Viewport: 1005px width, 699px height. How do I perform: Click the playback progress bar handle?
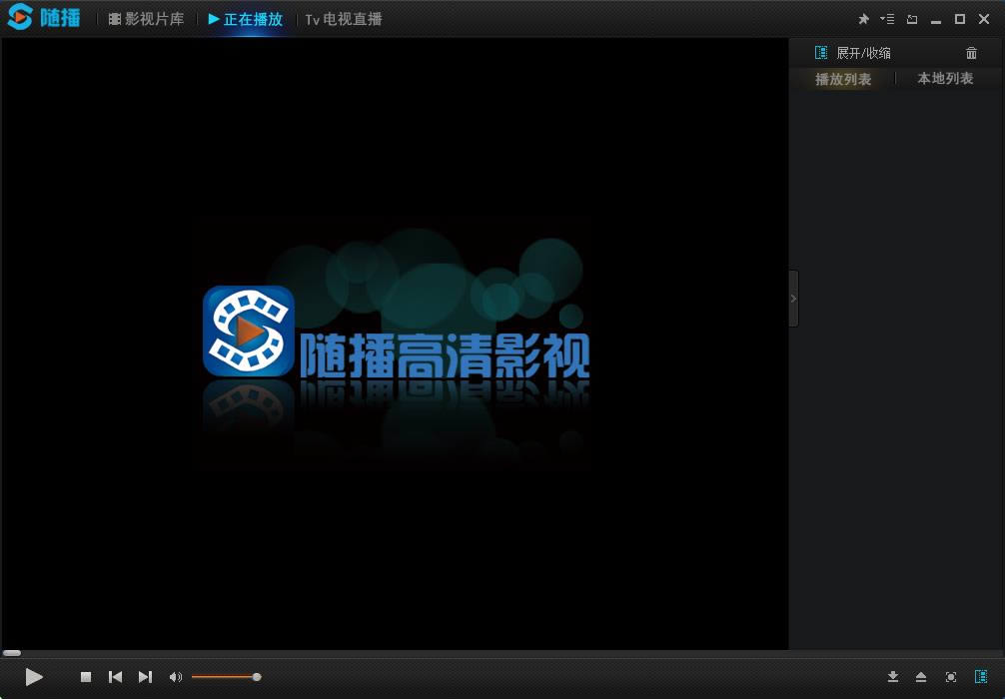[x=12, y=653]
